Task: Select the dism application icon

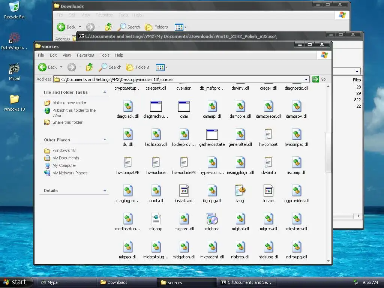Action: click(x=184, y=106)
